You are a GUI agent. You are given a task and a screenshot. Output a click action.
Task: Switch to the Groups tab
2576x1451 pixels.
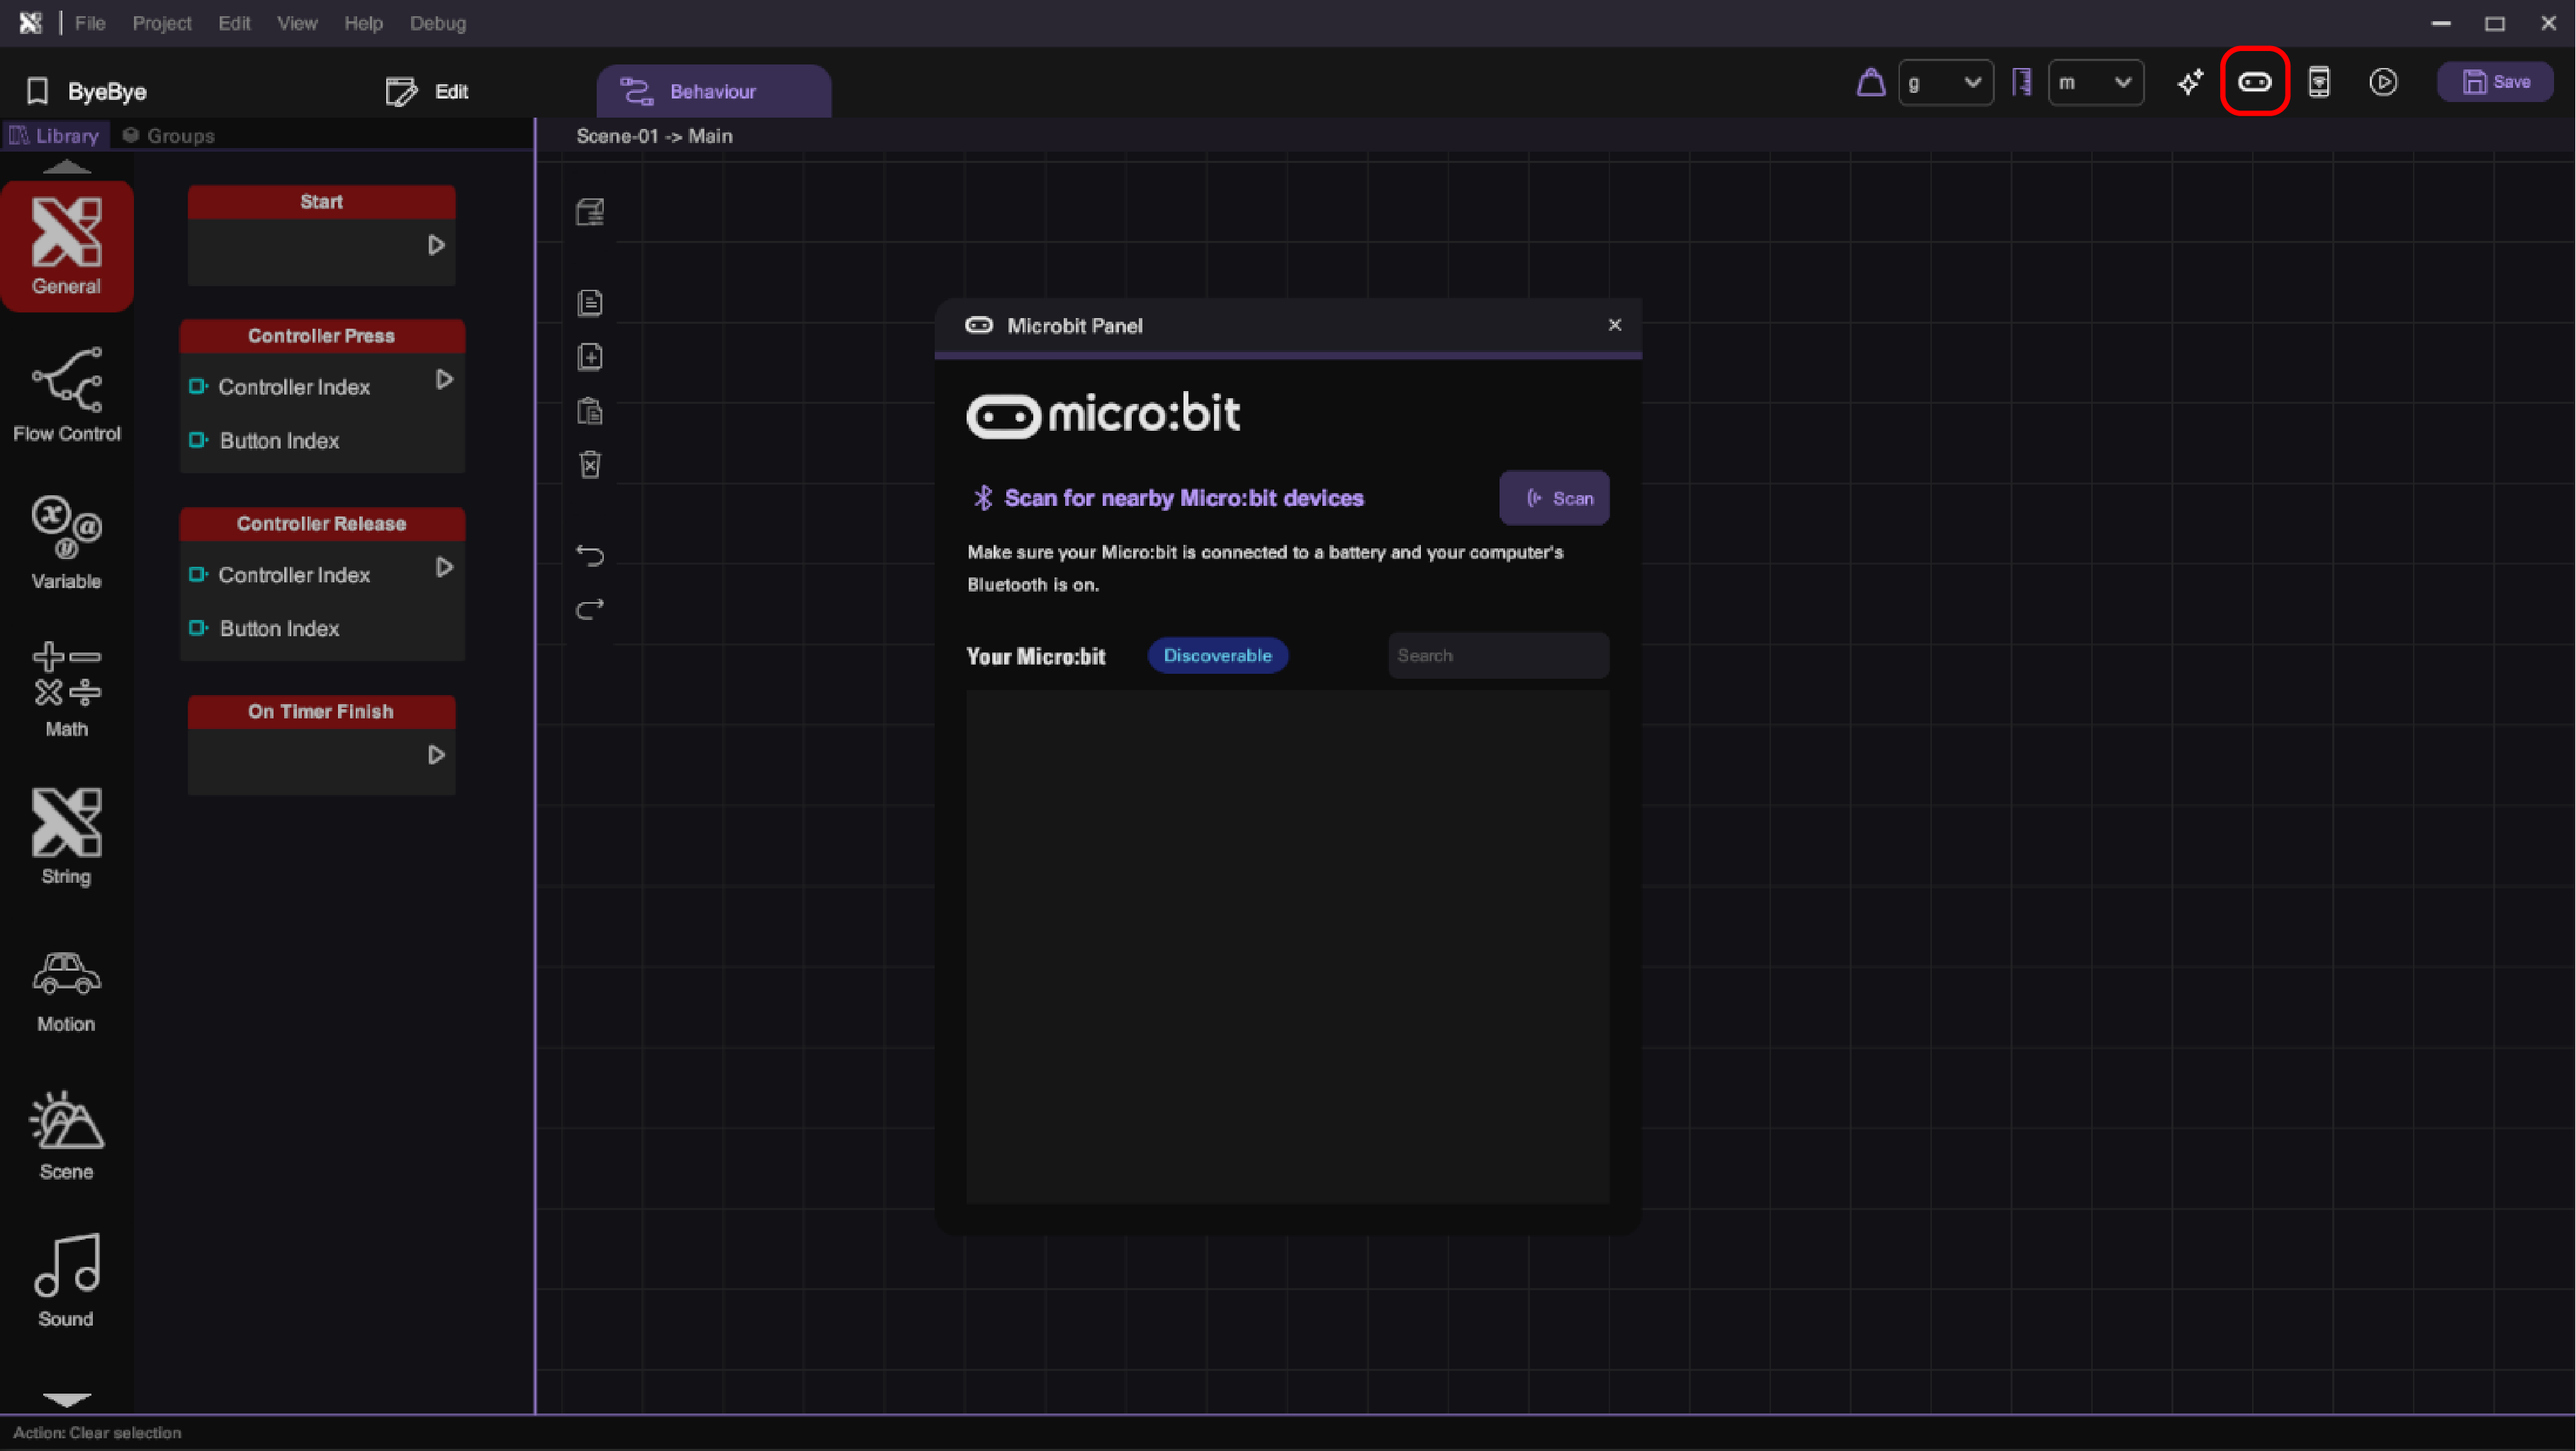(x=169, y=136)
